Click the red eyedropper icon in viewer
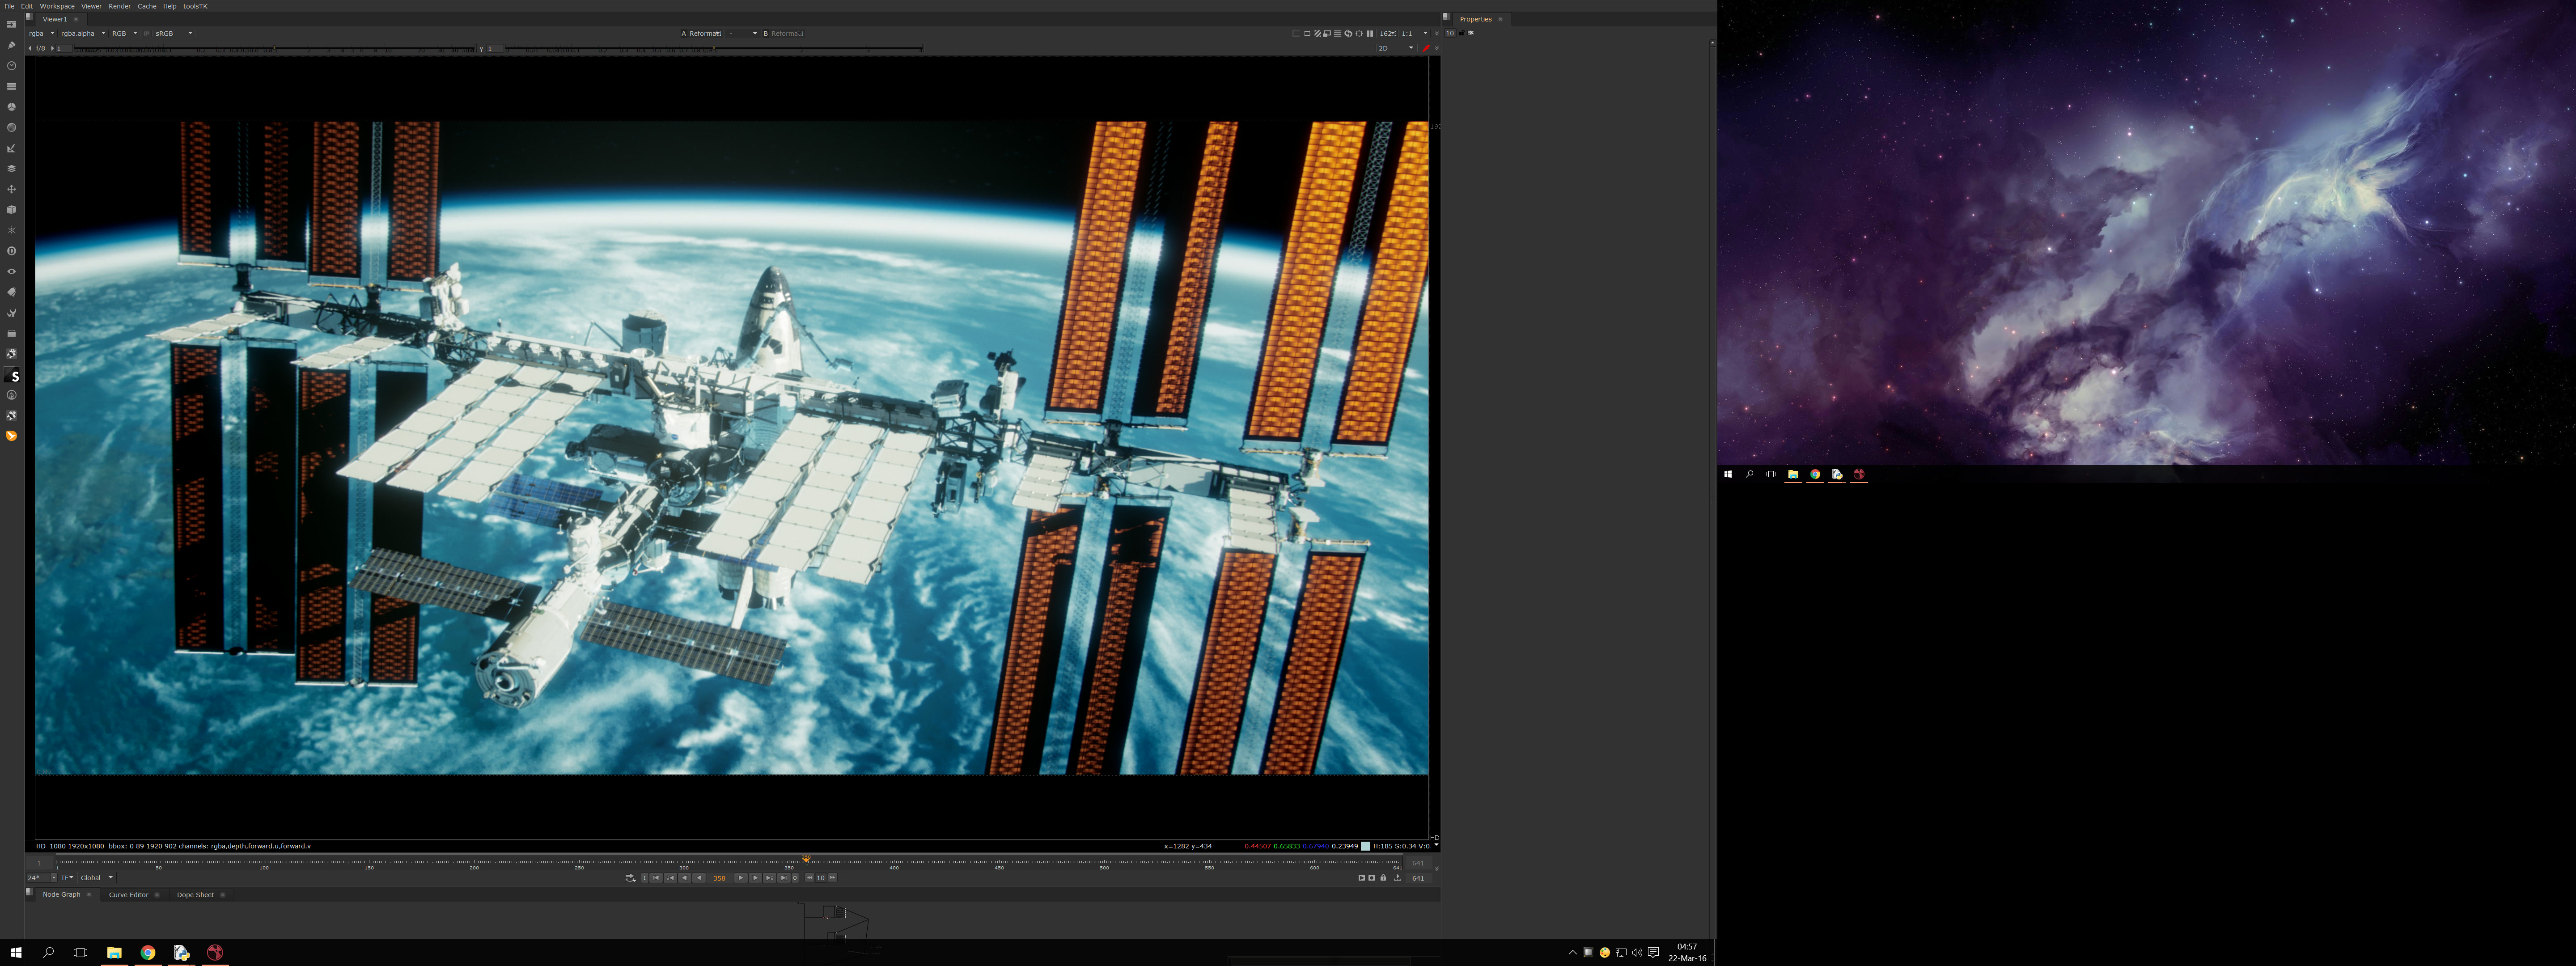Image resolution: width=2576 pixels, height=966 pixels. tap(1426, 48)
